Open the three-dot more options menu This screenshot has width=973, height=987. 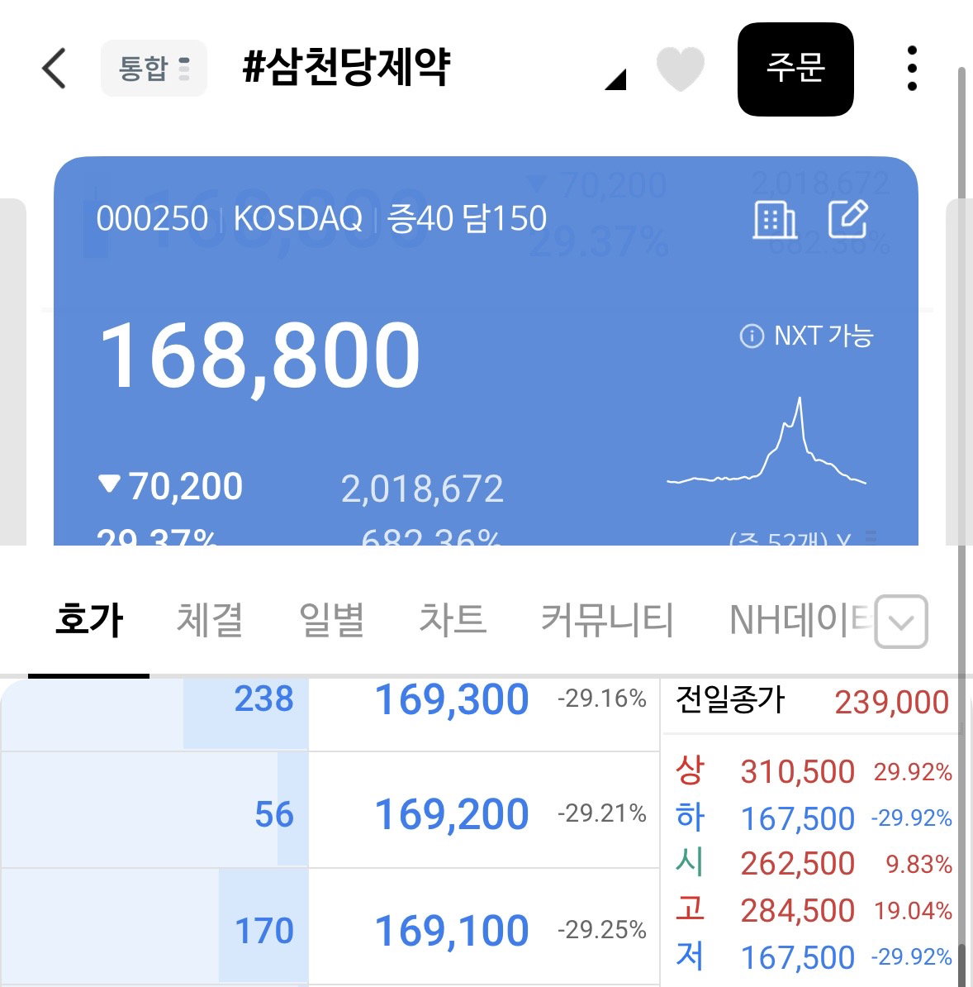(x=912, y=68)
